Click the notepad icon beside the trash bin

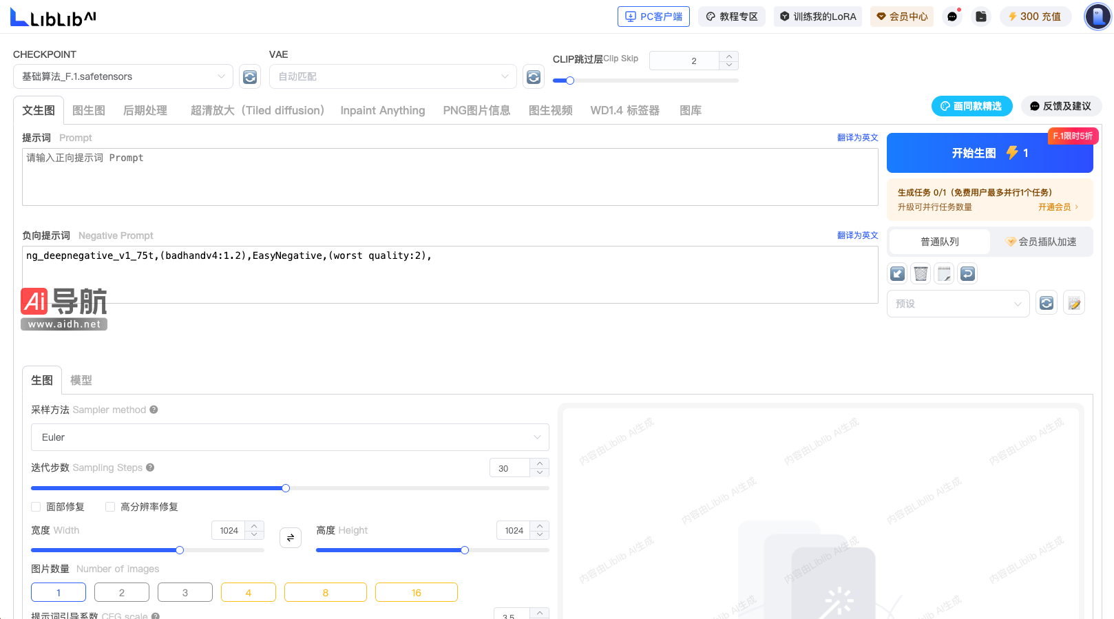point(944,274)
